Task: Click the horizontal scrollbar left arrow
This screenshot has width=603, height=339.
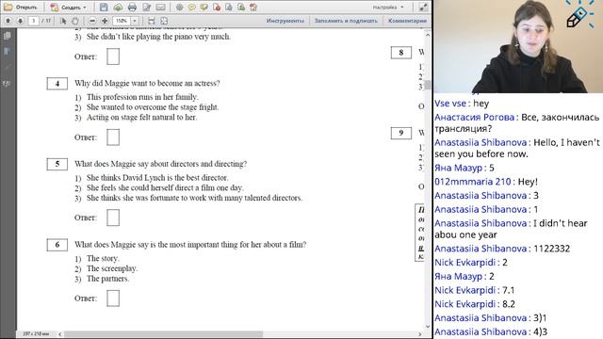Action: 60,334
